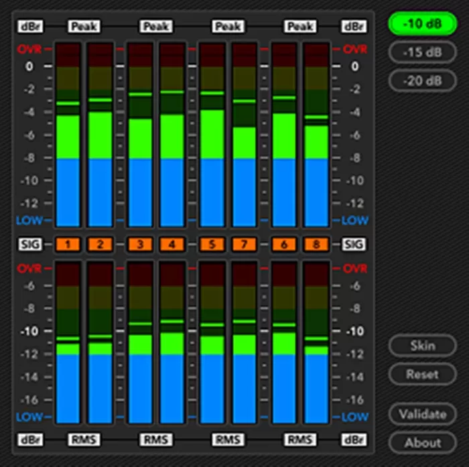The width and height of the screenshot is (469, 467).
Task: Click the RMS label below channels 1 and 2
Action: point(84,440)
